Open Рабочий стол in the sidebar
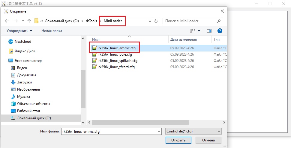The width and height of the screenshot is (291, 148). (28, 111)
